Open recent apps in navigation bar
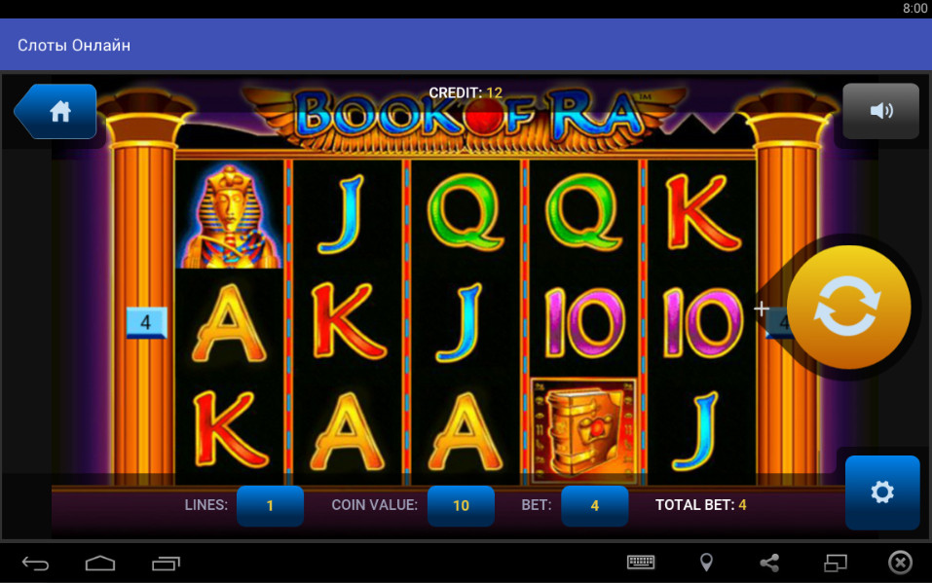The image size is (932, 583). [166, 563]
